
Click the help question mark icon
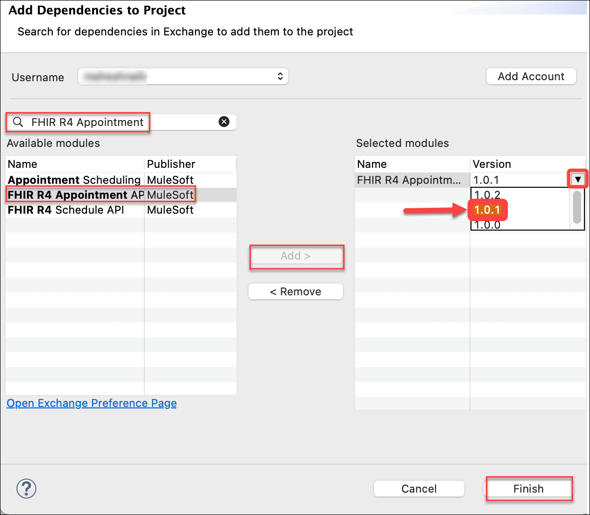[x=26, y=489]
